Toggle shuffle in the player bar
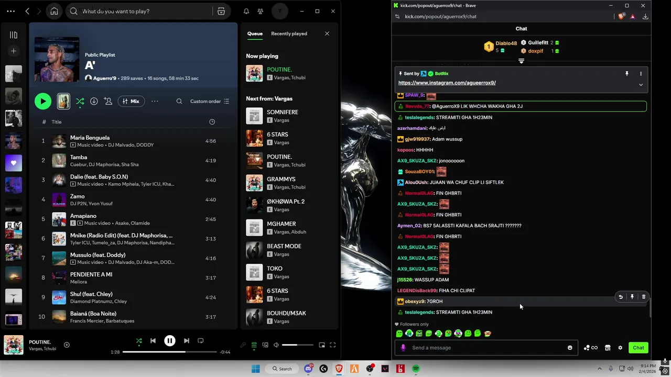Viewport: 671px width, 377px height. [x=139, y=341]
